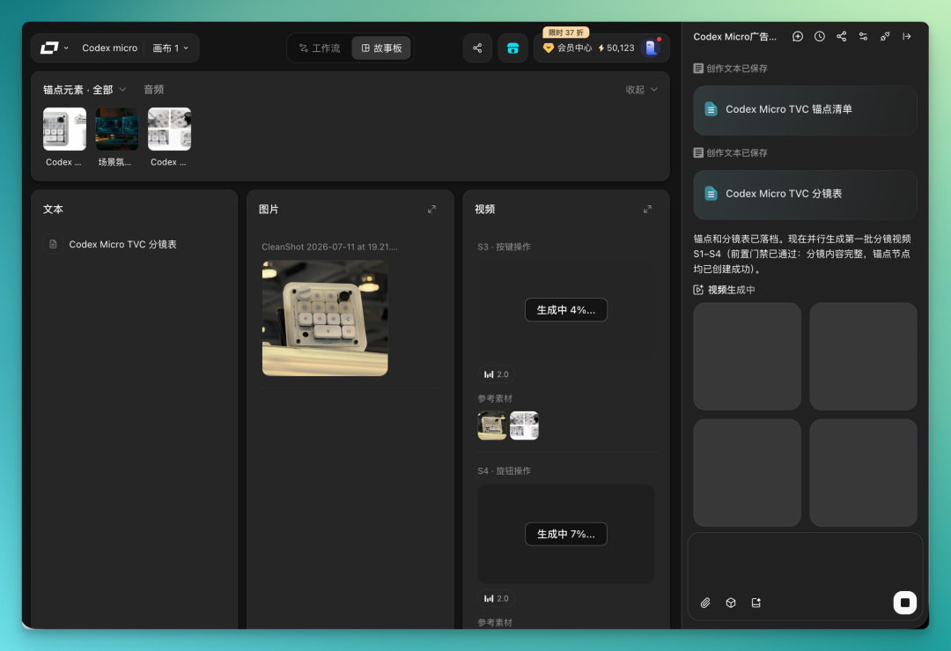951x651 pixels.
Task: Select the third Codex anchor thumbnail
Action: 169,129
